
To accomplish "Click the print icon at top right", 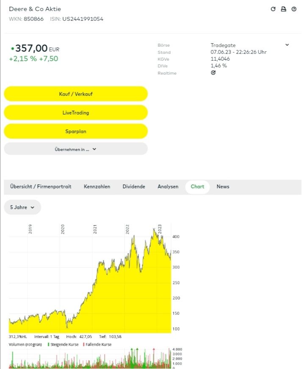I will pyautogui.click(x=283, y=9).
